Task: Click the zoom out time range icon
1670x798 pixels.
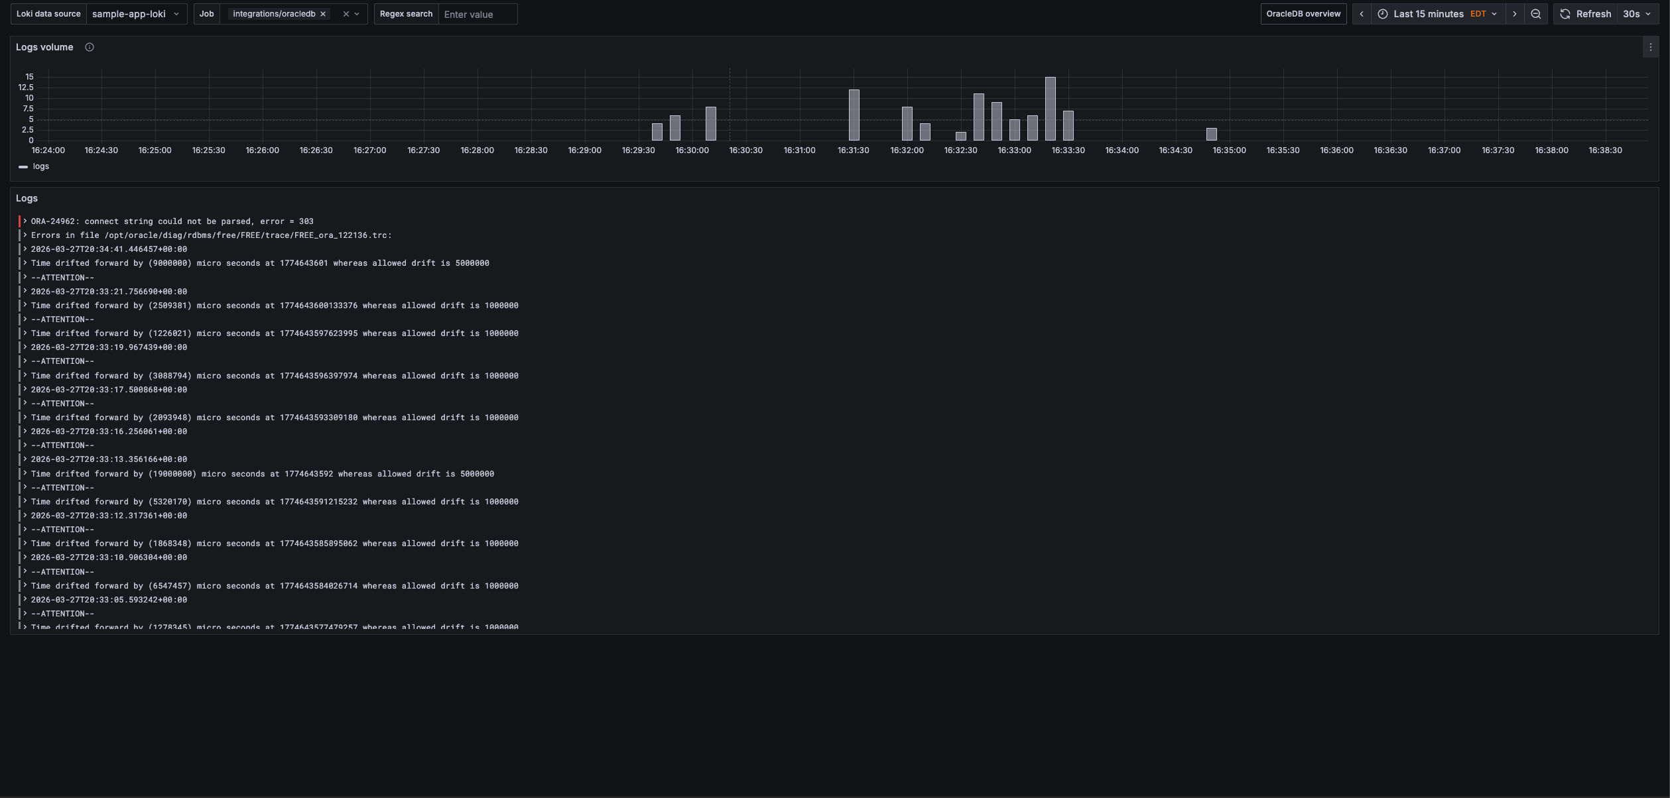Action: pos(1535,14)
